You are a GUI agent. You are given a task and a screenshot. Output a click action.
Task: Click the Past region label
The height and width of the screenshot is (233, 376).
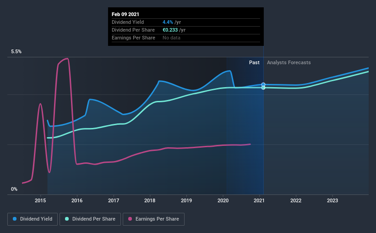254,62
